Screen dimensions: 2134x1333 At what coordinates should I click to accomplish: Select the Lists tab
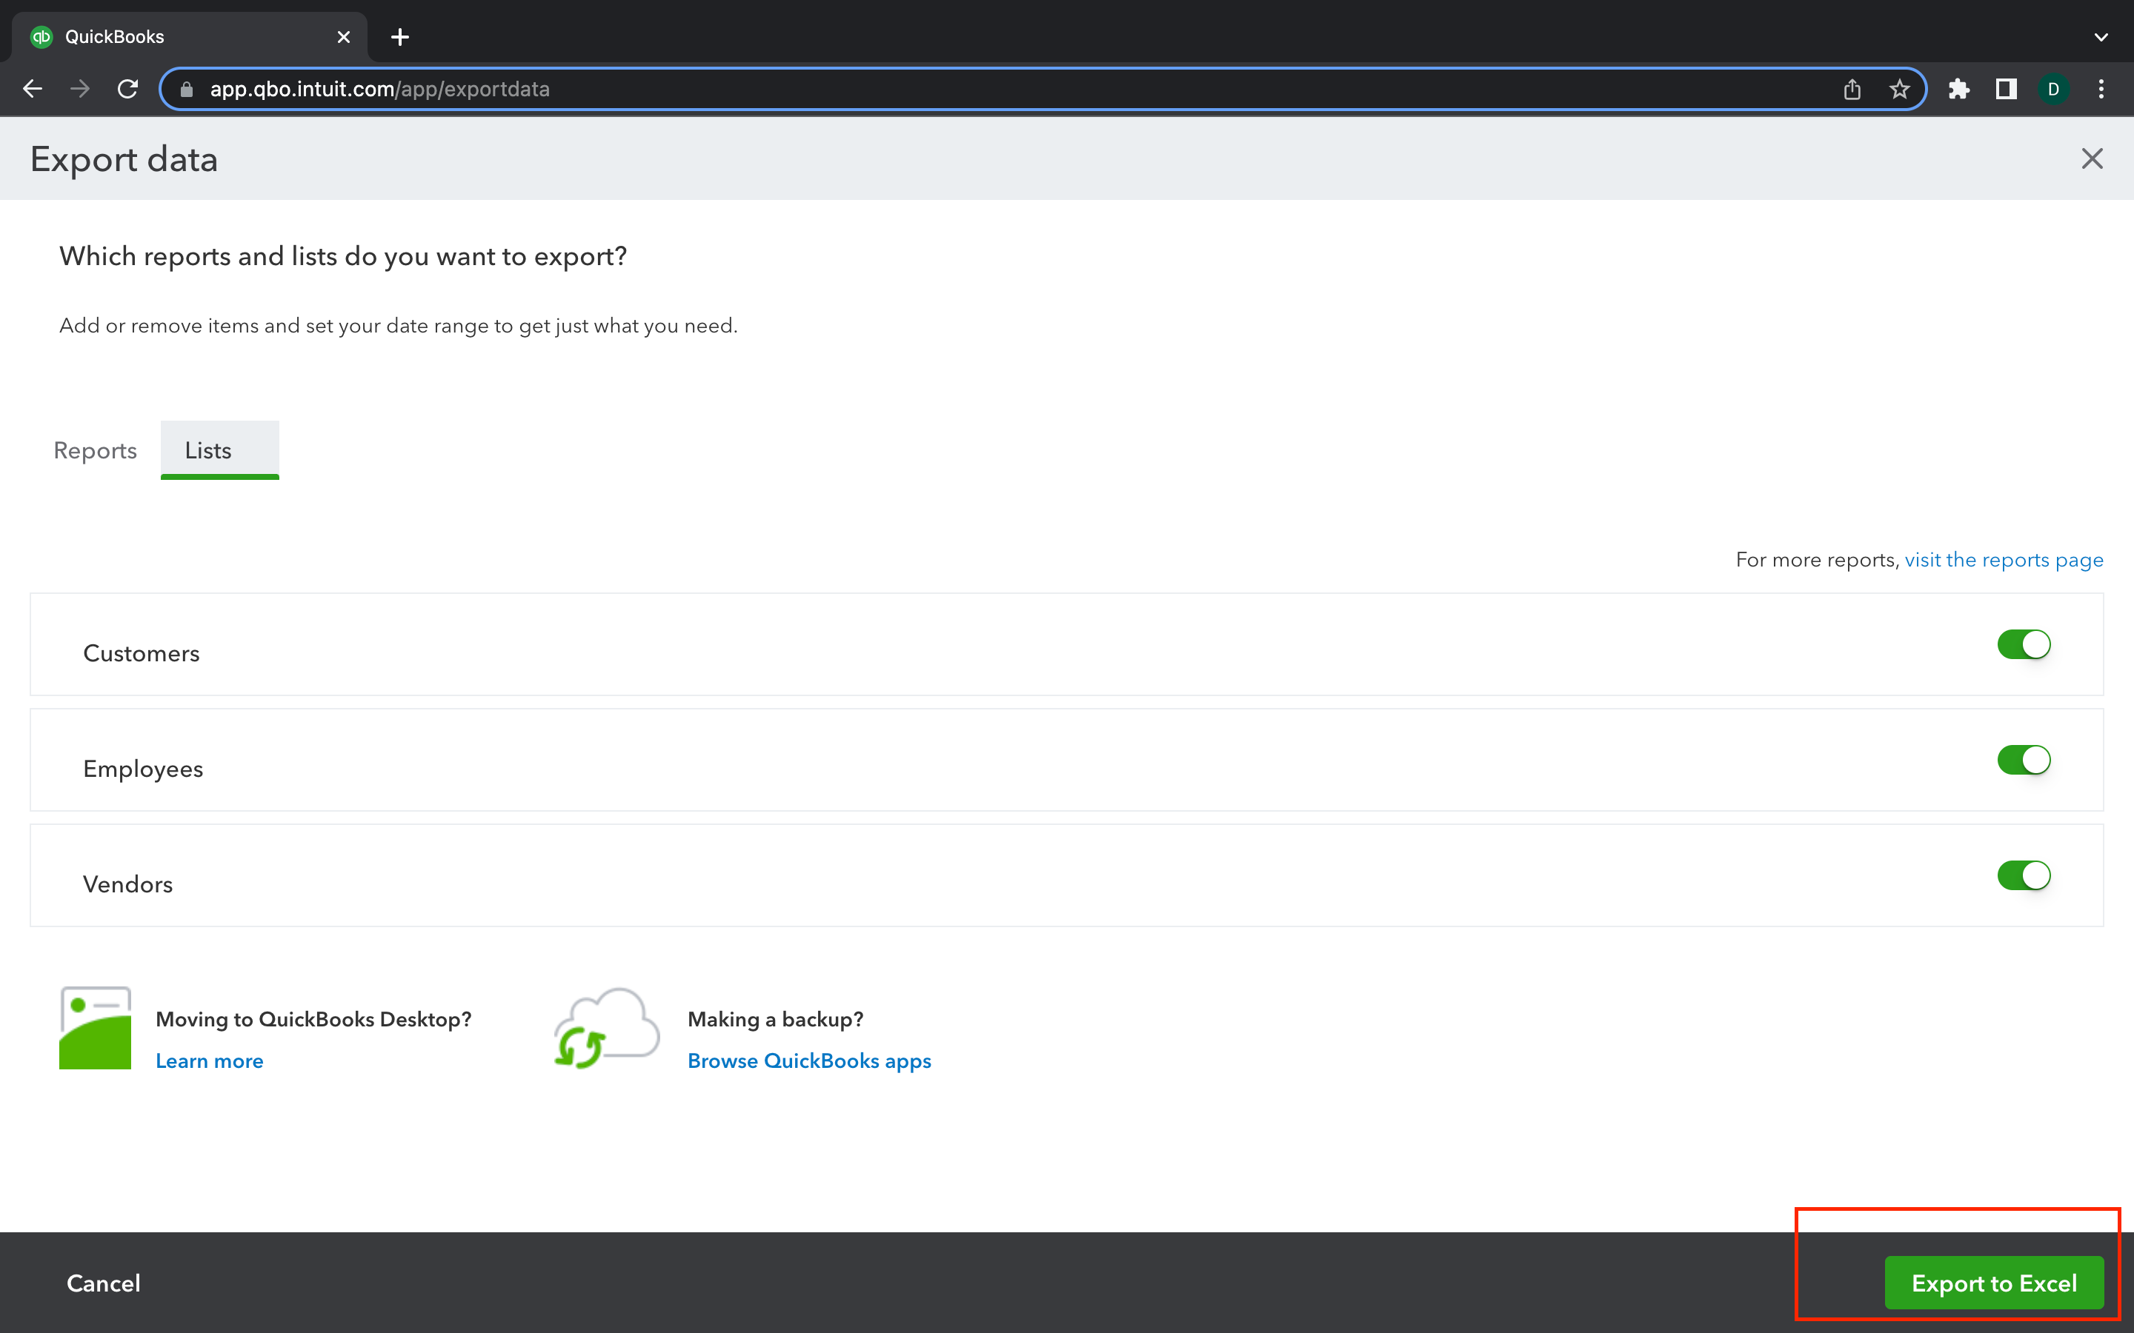click(219, 450)
